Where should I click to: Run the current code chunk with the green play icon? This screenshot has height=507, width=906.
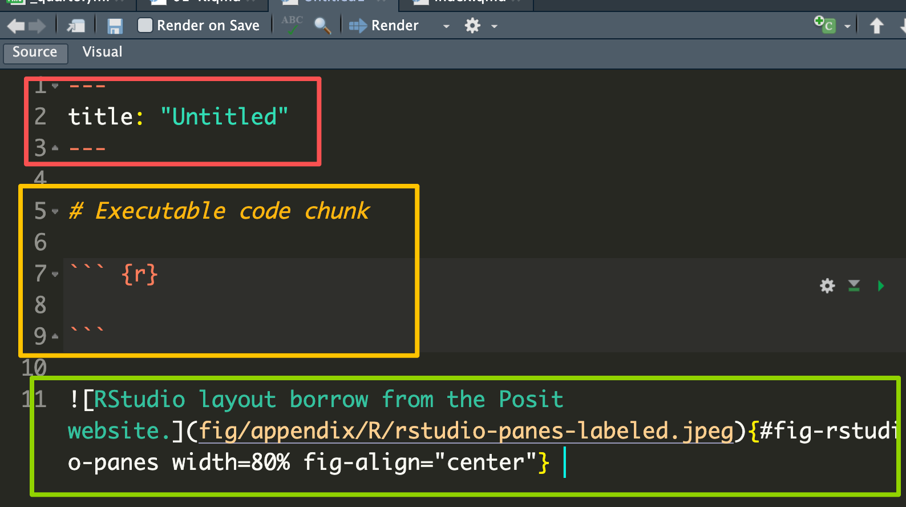click(881, 285)
